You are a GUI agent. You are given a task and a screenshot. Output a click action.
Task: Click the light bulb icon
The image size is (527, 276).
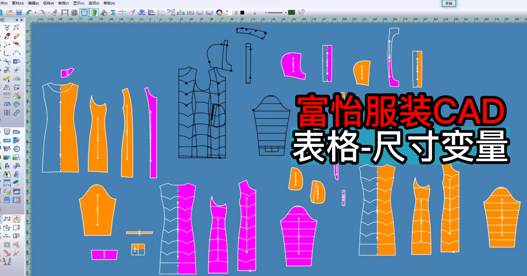[x=236, y=12]
